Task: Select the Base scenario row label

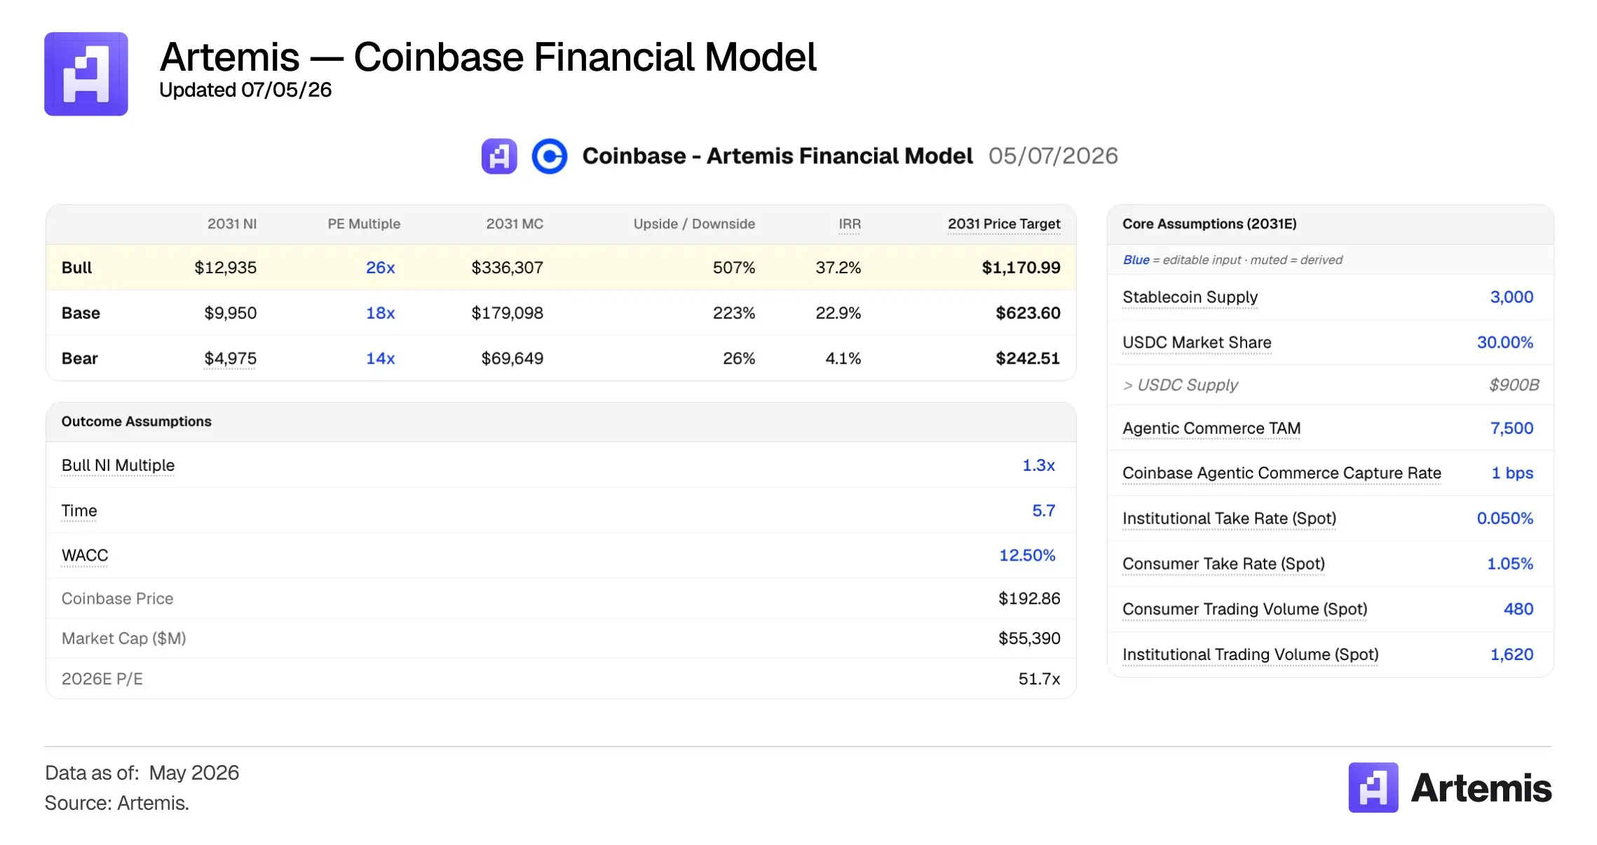Action: coord(81,313)
